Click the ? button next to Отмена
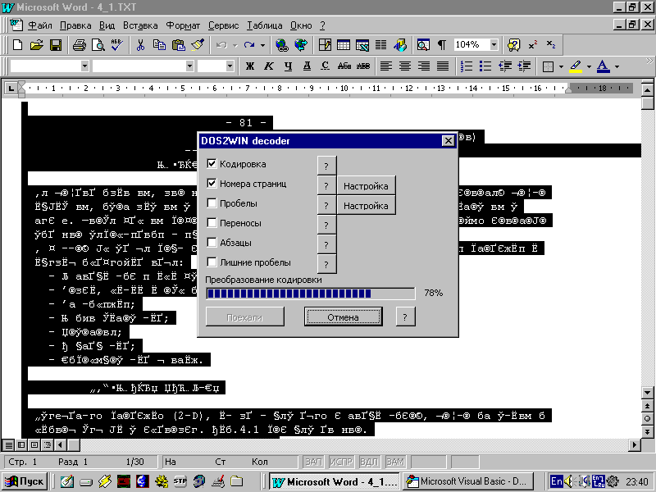Viewport: 656px width, 492px height. click(x=405, y=317)
